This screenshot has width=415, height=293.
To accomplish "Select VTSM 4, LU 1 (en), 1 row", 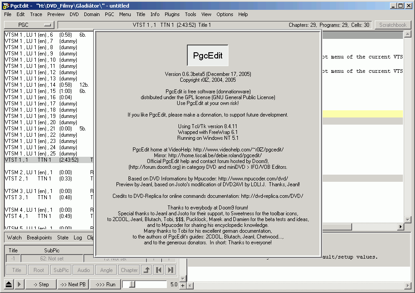I will click(49, 210).
